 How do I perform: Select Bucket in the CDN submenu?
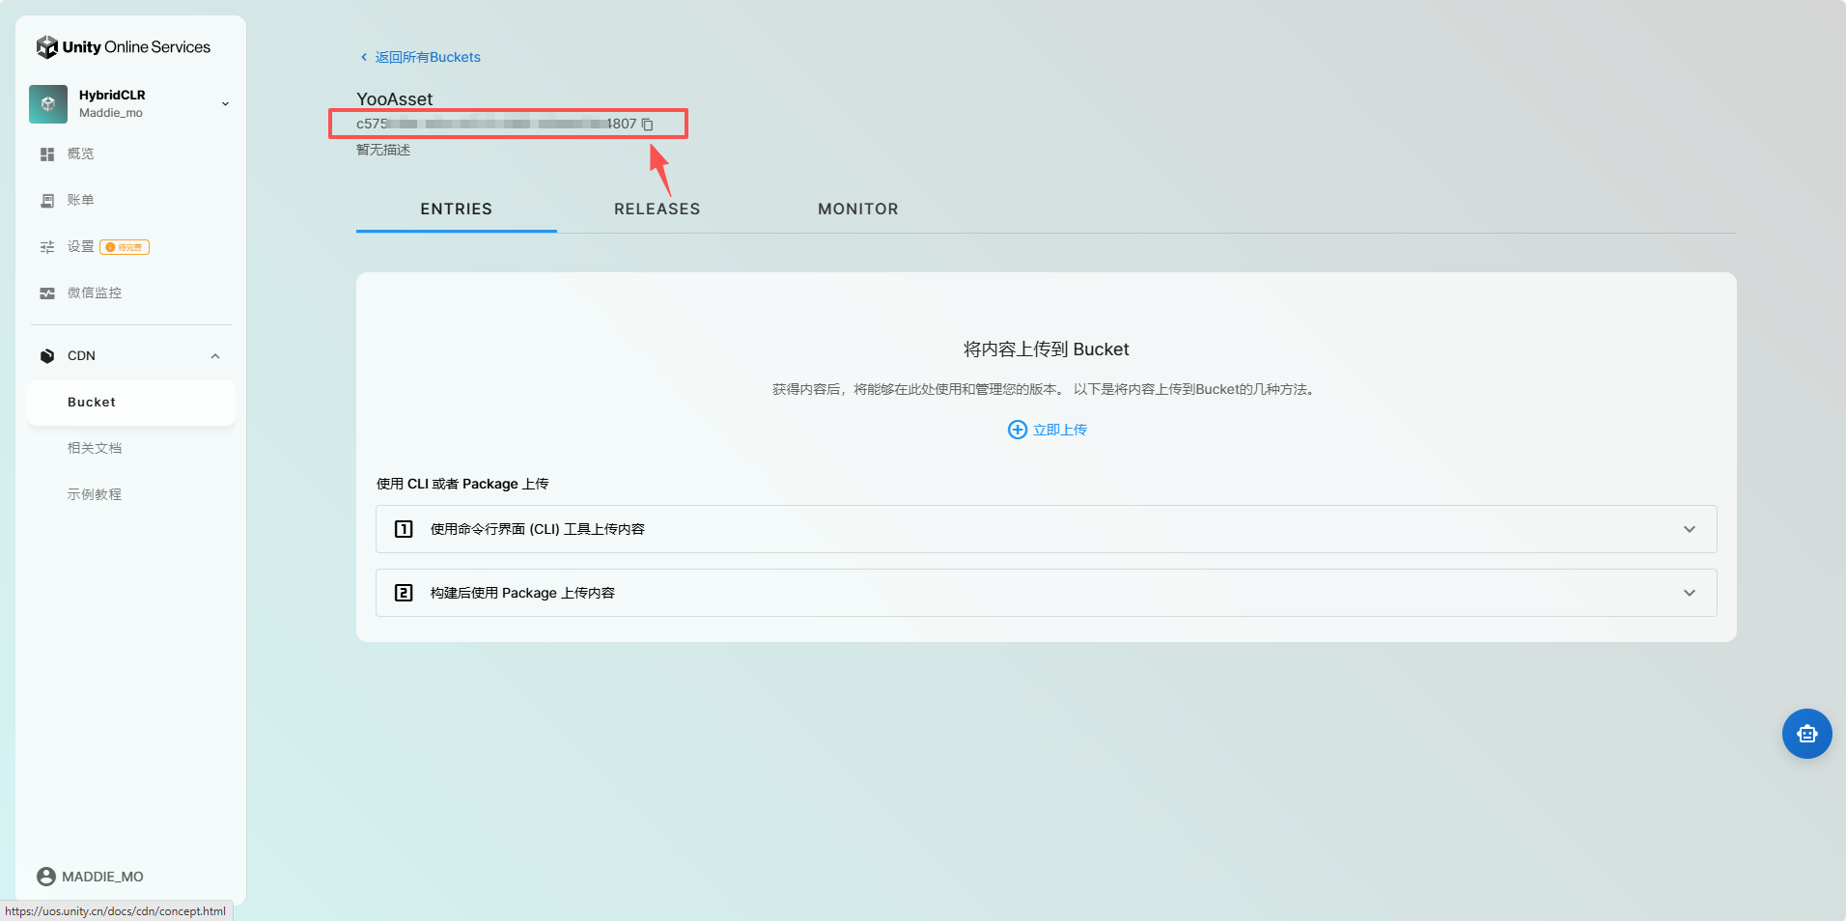pos(131,403)
